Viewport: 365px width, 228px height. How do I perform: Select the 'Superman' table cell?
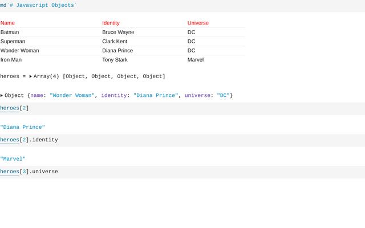click(x=13, y=42)
